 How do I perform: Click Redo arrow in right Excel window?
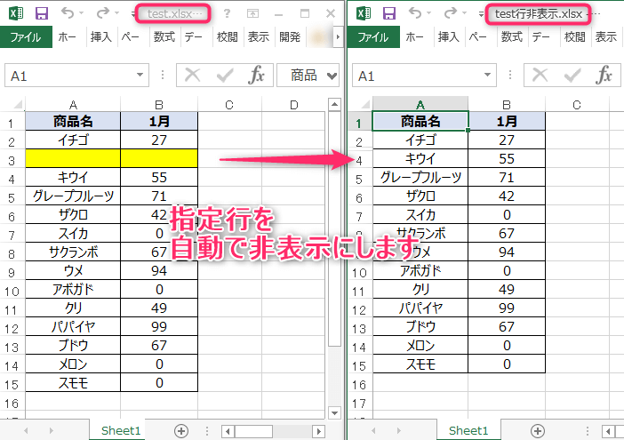452,13
